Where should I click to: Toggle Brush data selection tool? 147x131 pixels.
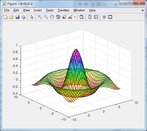70,17
